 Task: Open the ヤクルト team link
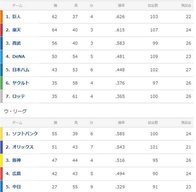[x=21, y=83]
